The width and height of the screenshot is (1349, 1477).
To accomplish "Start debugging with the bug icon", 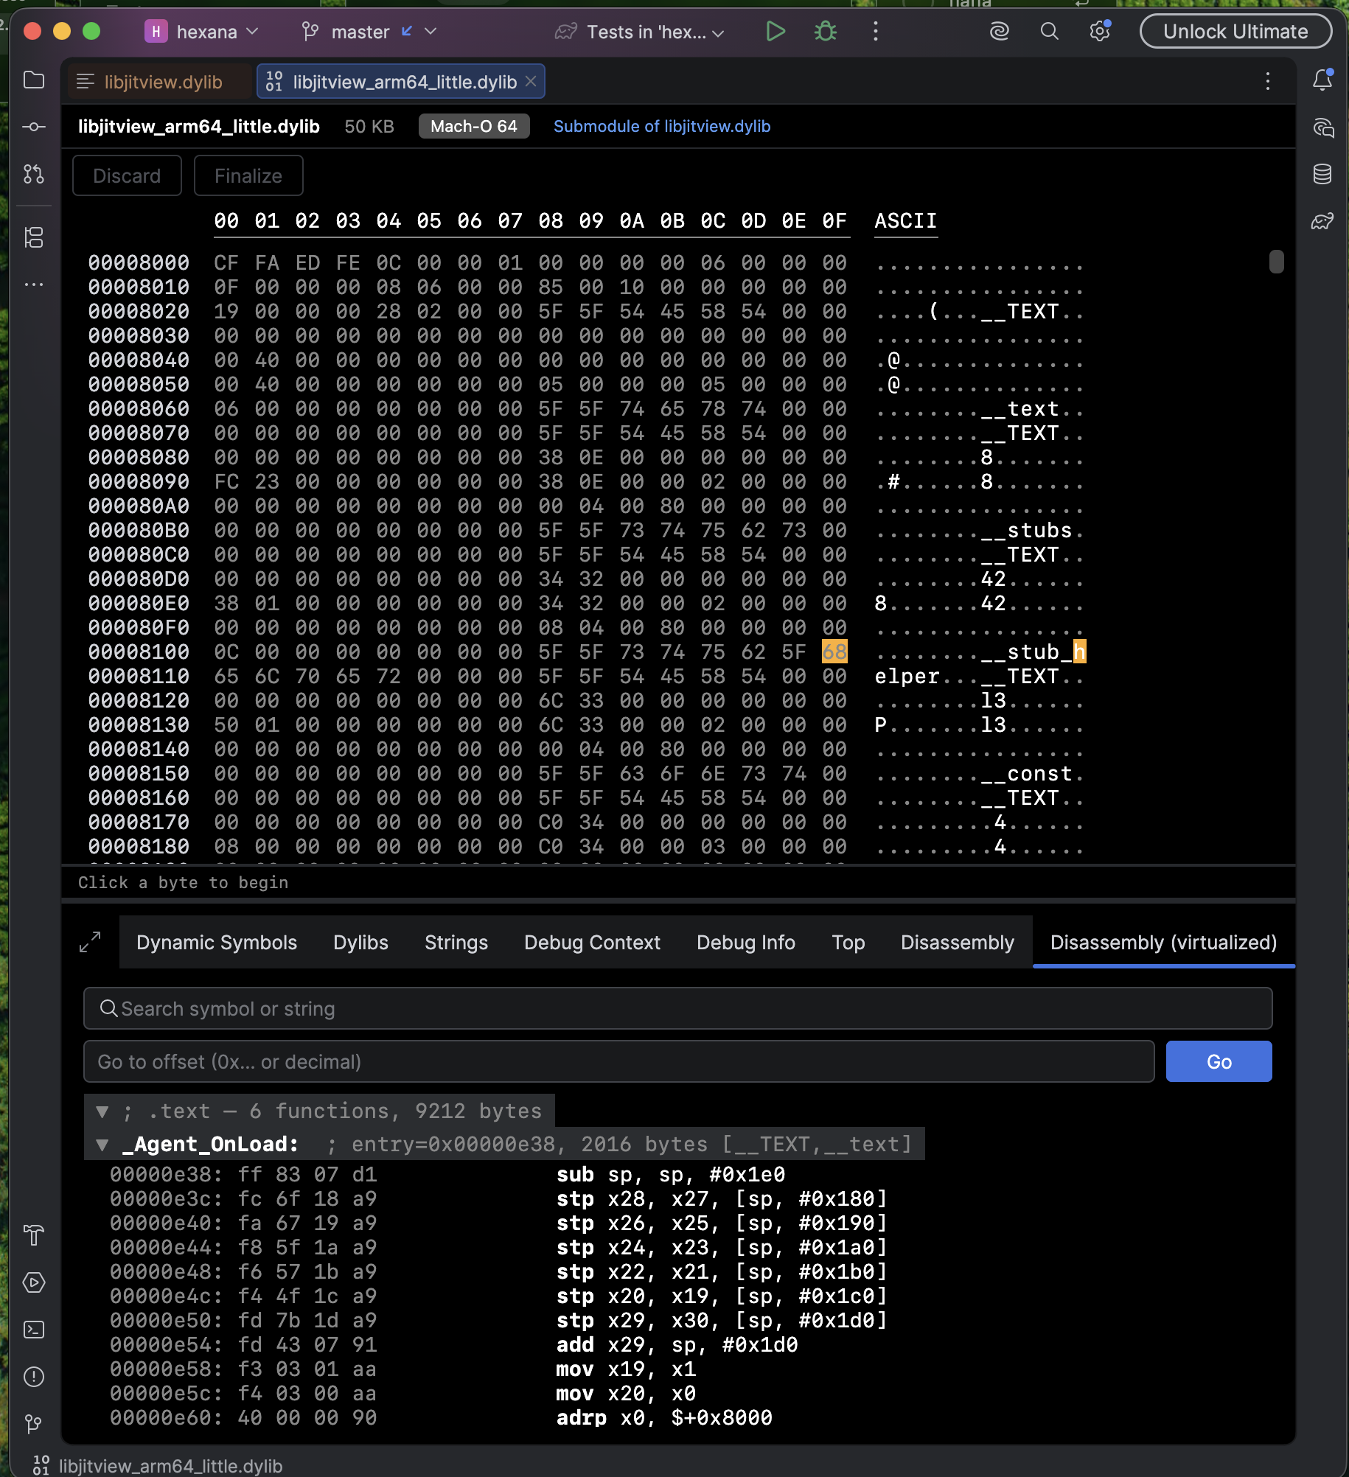I will point(826,31).
